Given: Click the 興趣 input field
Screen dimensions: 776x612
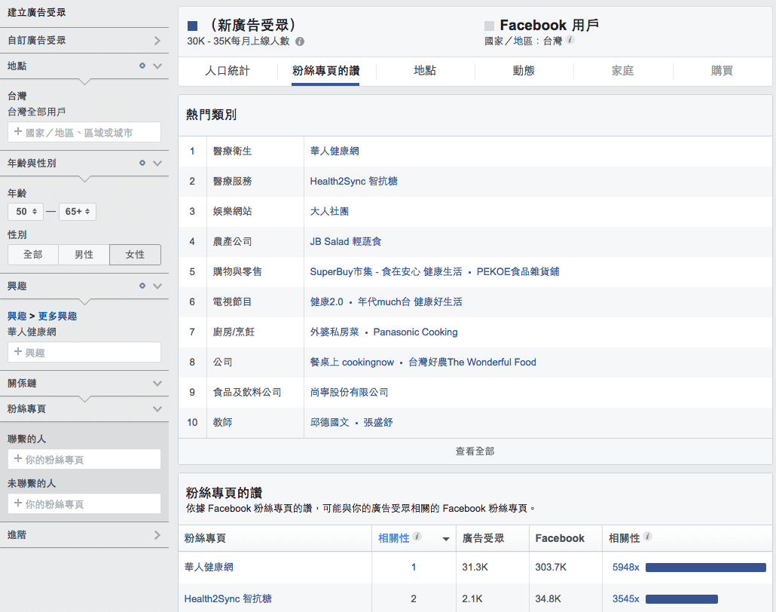Looking at the screenshot, I should [x=84, y=352].
